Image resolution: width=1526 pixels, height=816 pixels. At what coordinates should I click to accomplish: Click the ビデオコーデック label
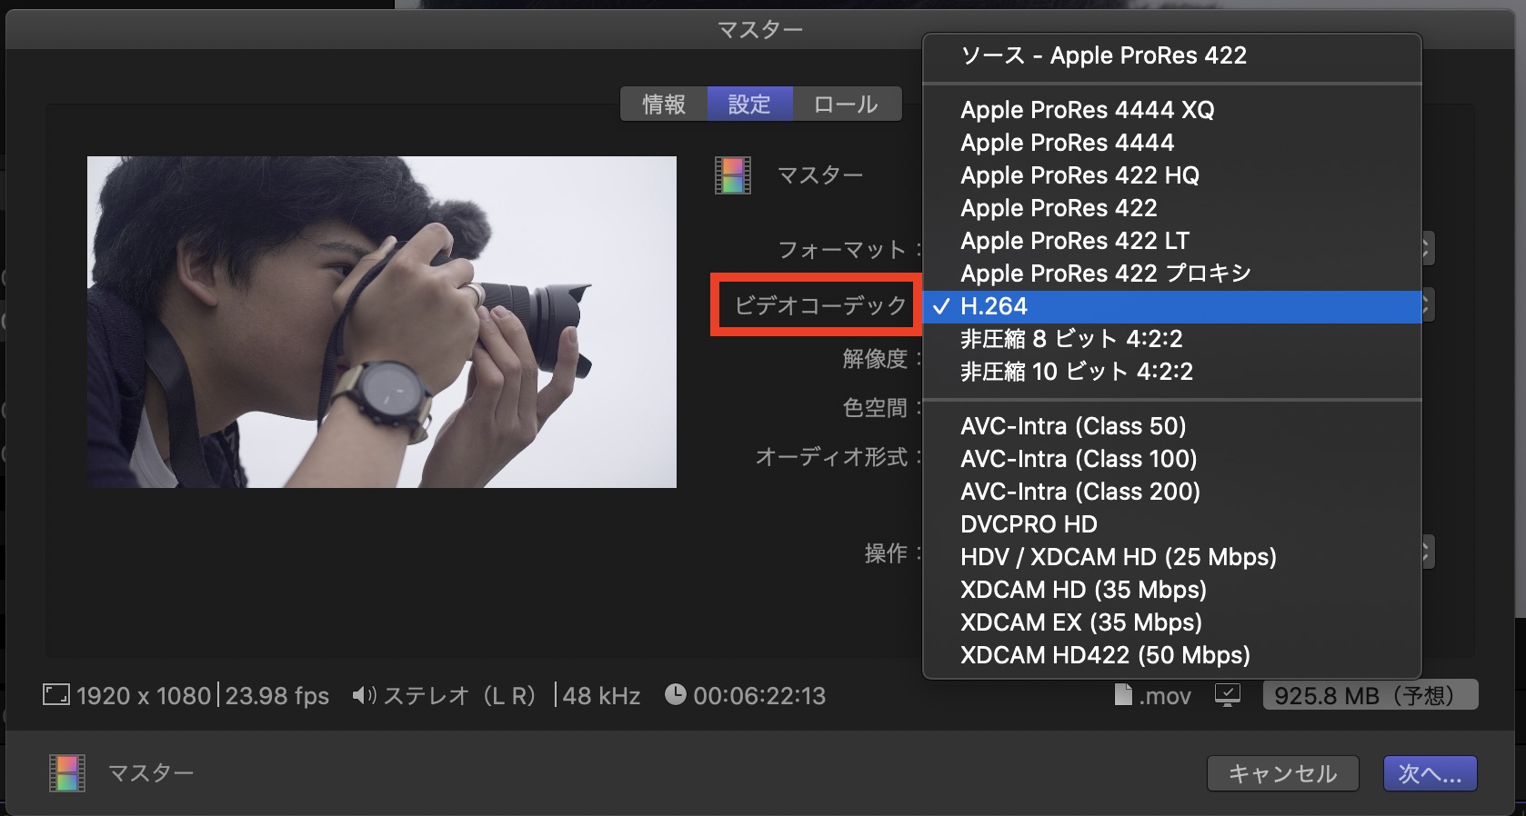pos(820,305)
